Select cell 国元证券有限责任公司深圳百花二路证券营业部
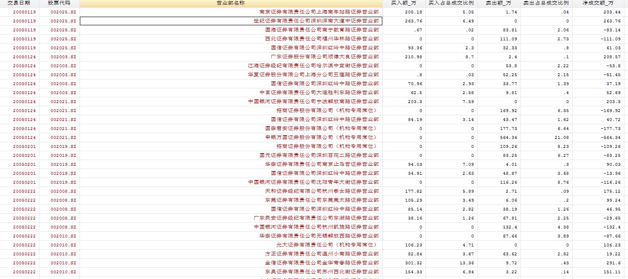The image size is (628, 279). click(x=231, y=155)
